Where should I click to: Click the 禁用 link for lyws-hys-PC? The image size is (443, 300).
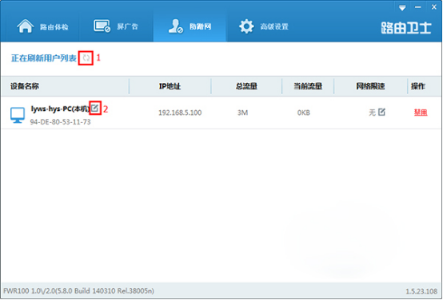pyautogui.click(x=421, y=112)
